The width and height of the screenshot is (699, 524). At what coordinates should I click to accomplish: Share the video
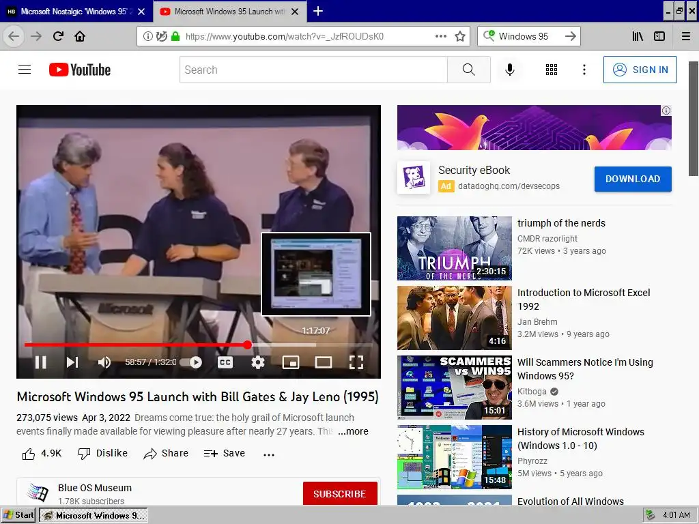[x=166, y=454]
